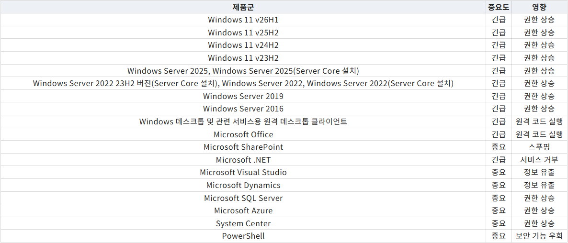Click 권한 상승 in the Windows 11 v25H2 row
568x243 pixels.
(x=539, y=32)
